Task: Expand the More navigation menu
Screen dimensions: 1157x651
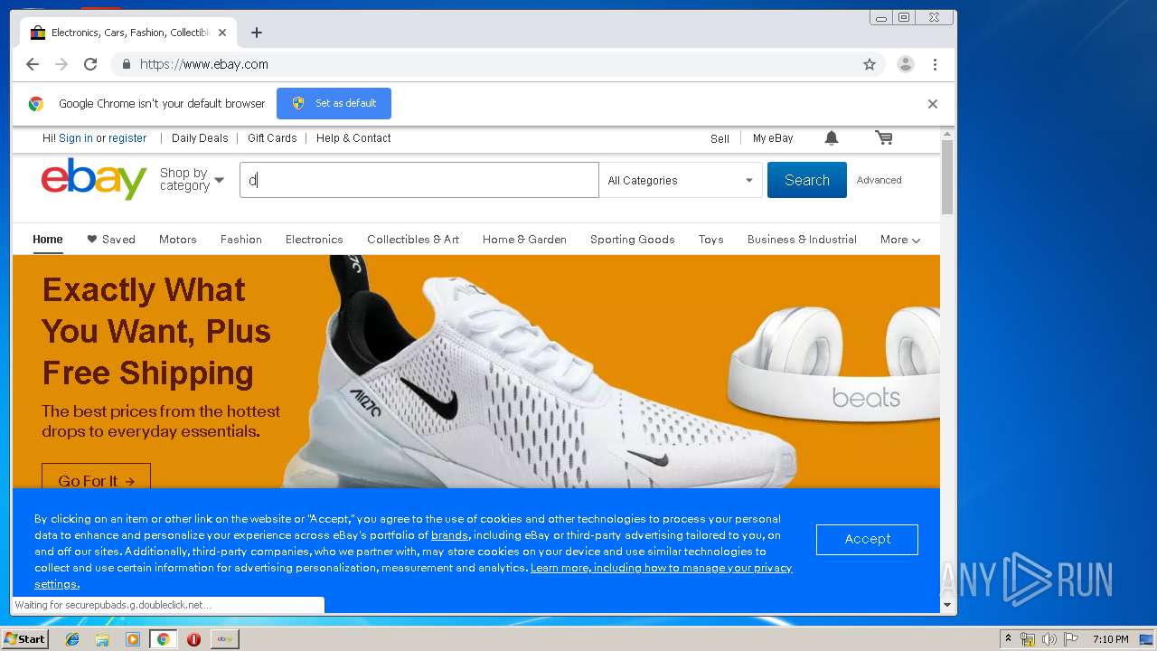Action: point(900,240)
